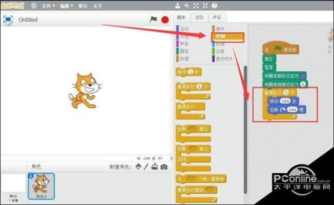
Task: Select the grow sprite tool
Action: pos(196,6)
